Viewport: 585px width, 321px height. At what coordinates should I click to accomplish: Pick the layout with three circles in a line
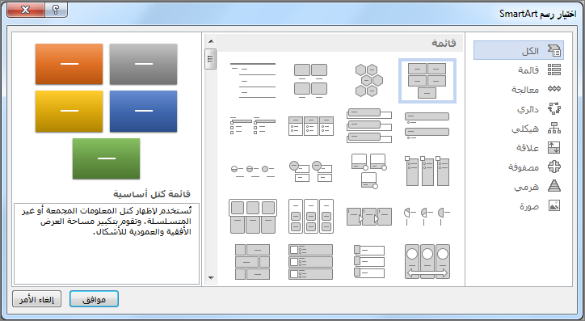click(x=253, y=171)
